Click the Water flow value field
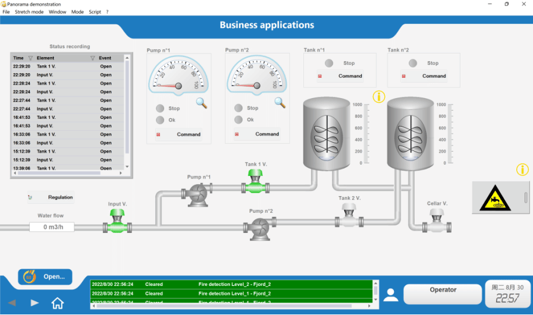 point(51,227)
